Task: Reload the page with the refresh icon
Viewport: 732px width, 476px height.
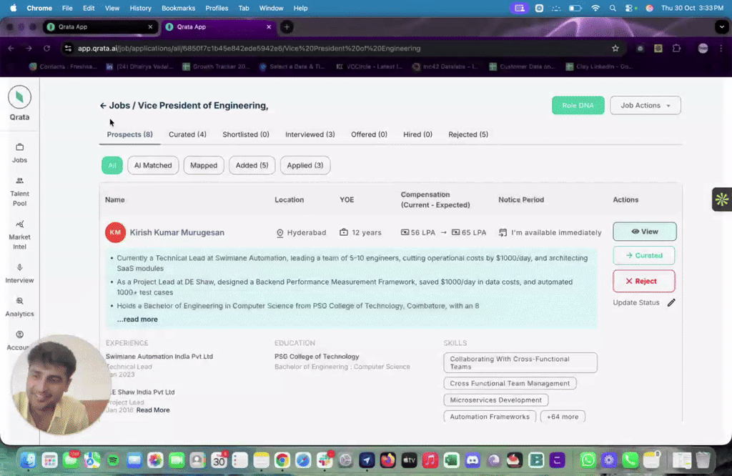Action: [x=46, y=49]
